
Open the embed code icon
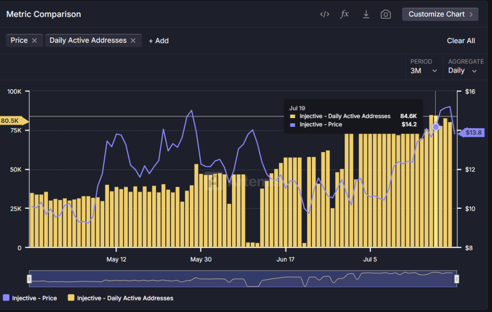pyautogui.click(x=325, y=14)
